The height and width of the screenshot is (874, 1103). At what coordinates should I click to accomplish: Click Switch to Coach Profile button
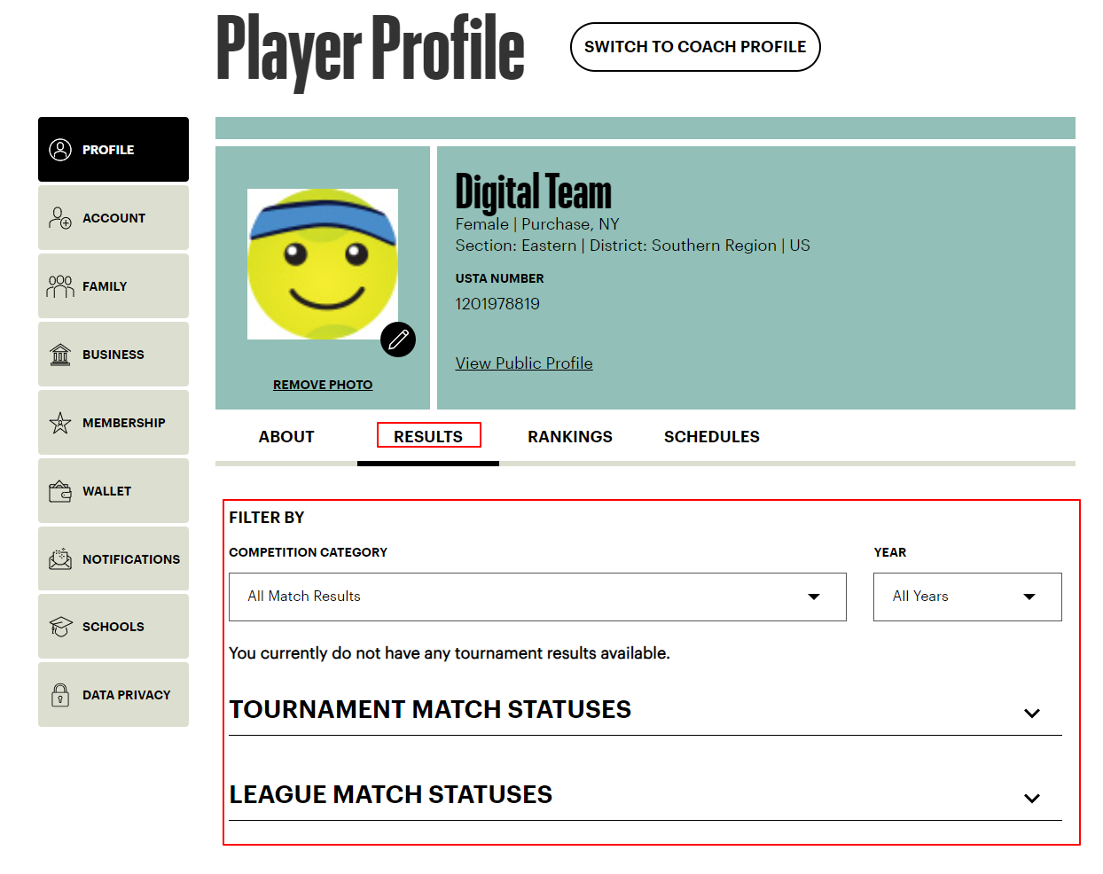695,47
